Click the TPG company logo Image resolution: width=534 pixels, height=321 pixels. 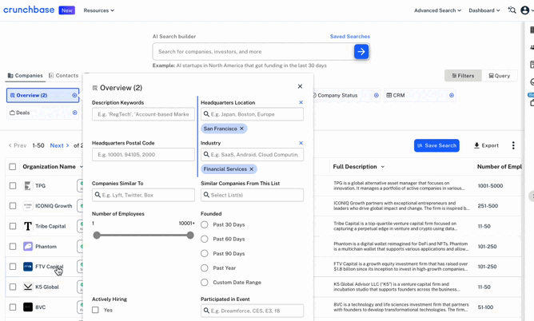click(x=28, y=186)
